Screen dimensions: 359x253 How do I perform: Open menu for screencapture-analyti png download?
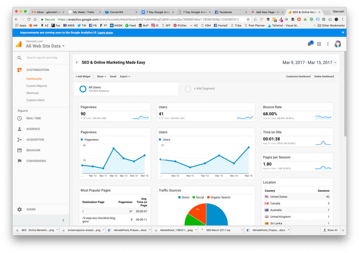pyautogui.click(x=103, y=230)
